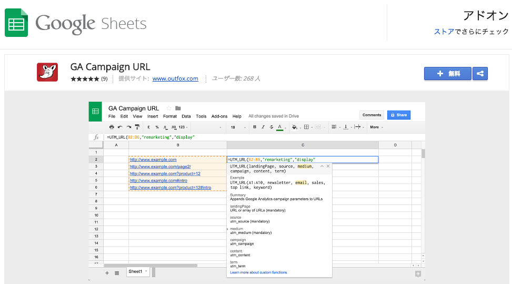Viewport: 512px width, 284px height.
Task: Select row 10 header
Action: point(96,216)
